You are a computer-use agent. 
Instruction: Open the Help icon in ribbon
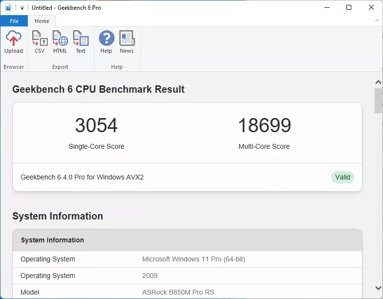(106, 42)
